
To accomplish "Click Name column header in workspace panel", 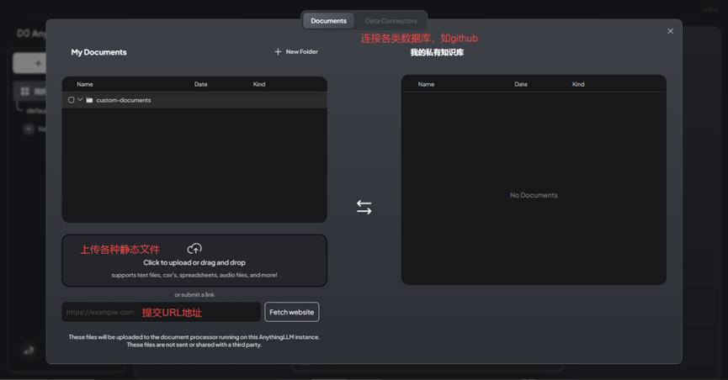I will click(x=426, y=84).
